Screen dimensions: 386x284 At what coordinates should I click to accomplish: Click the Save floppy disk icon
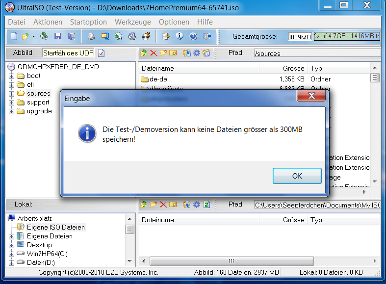point(58,36)
